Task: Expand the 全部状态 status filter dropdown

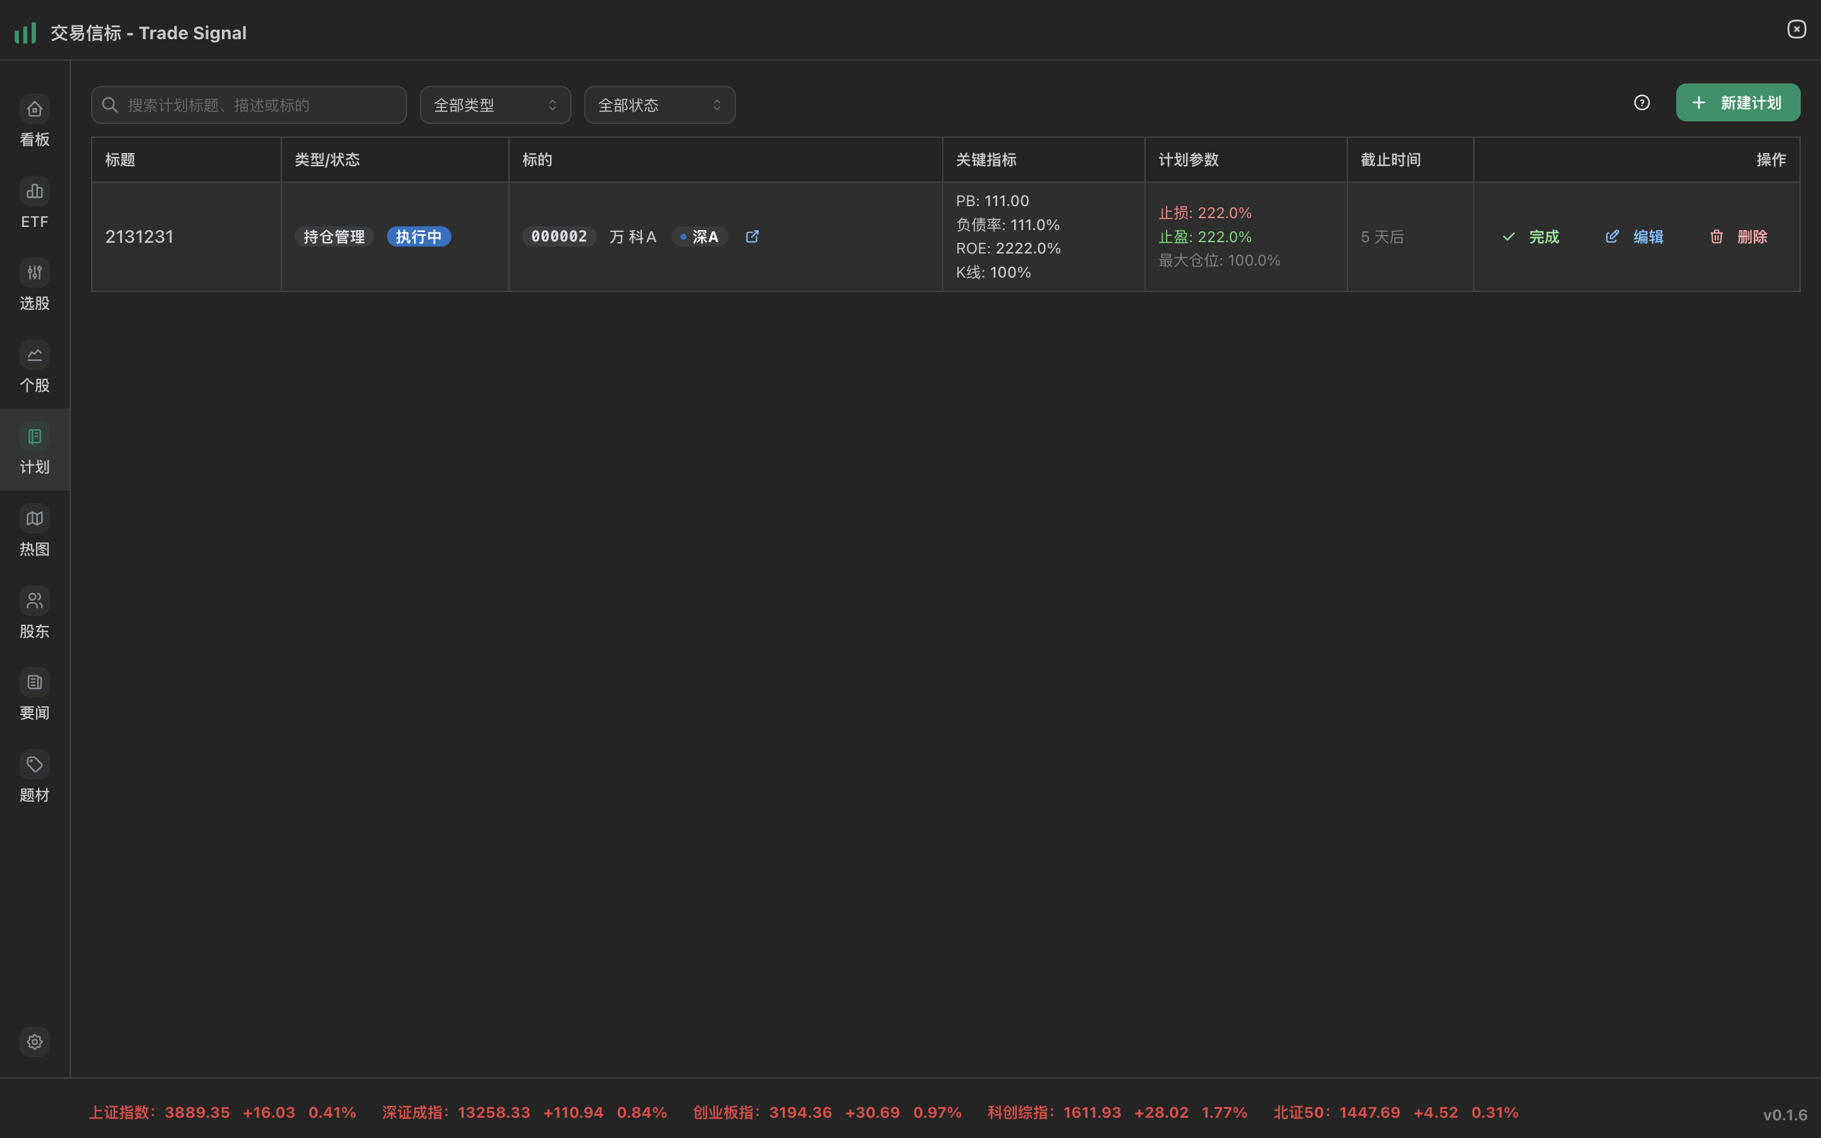Action: point(659,104)
